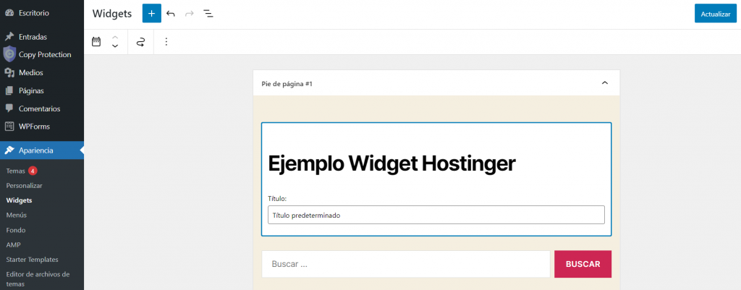Click the redo arrow icon
The width and height of the screenshot is (741, 290).
tap(190, 14)
